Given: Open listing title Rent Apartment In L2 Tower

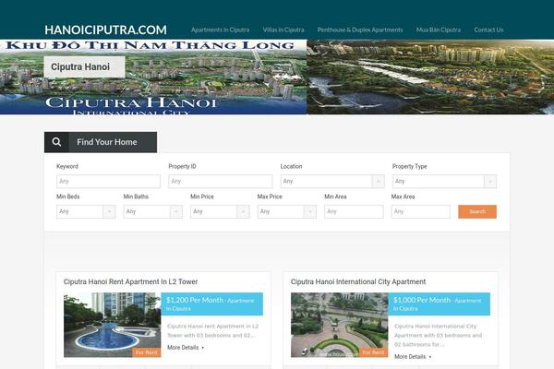Looking at the screenshot, I should [x=131, y=281].
